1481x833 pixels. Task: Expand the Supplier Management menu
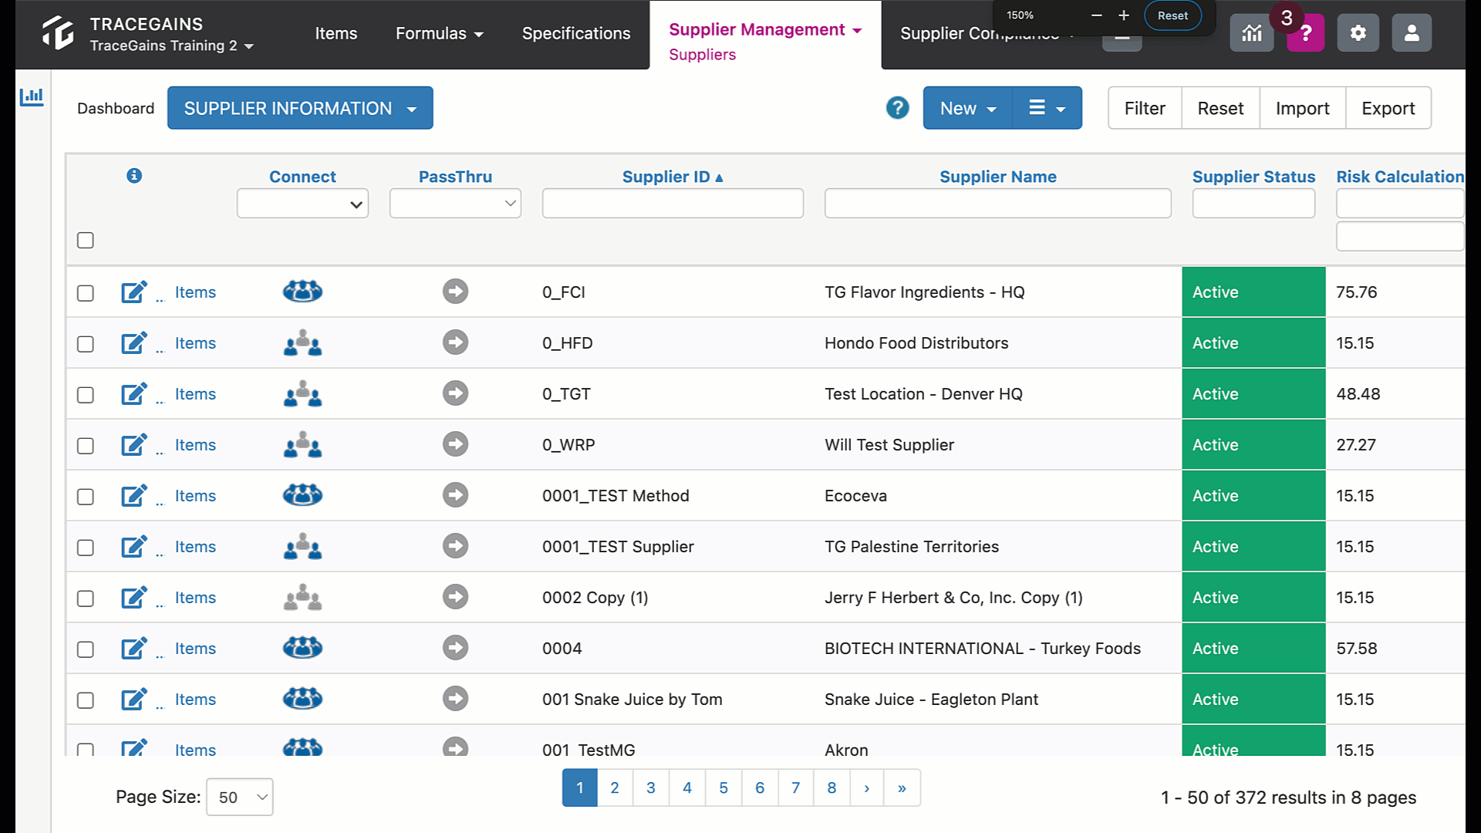764,29
